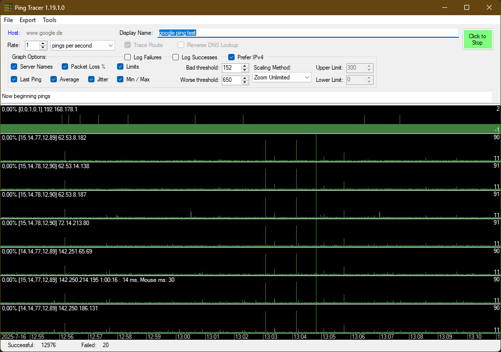Click the 192.168.178.1 ping graph

(x=251, y=119)
